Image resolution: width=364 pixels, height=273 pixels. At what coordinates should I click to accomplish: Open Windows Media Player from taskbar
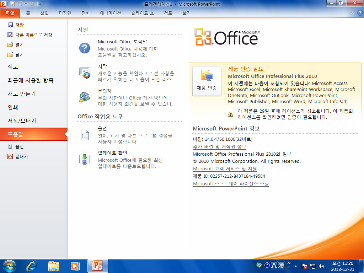pos(75,266)
